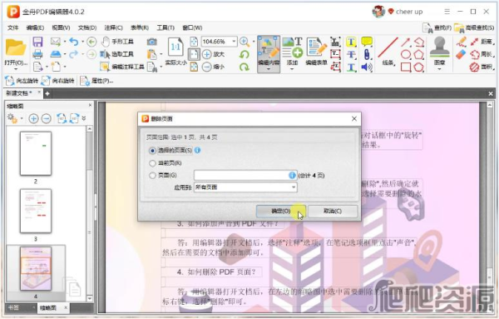Expand the edit content (编辑内容) dropdown arrow
This screenshot has height=319, width=499.
(269, 69)
